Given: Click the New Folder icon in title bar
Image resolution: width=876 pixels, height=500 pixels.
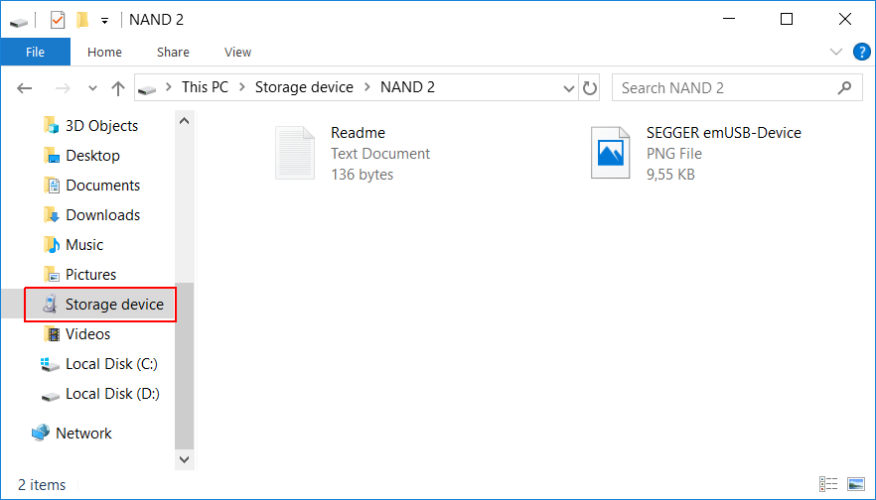Looking at the screenshot, I should (82, 20).
